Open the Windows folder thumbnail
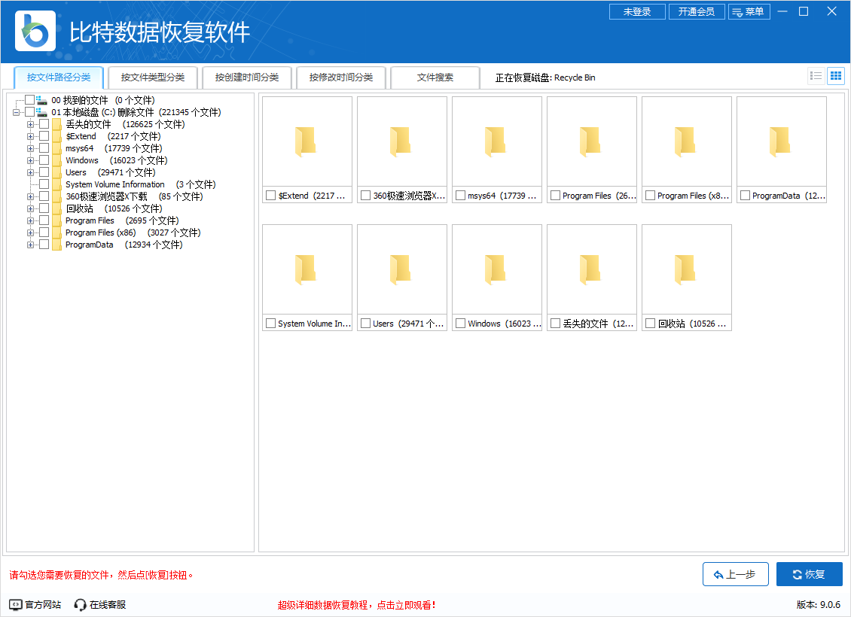The width and height of the screenshot is (851, 617). point(496,269)
